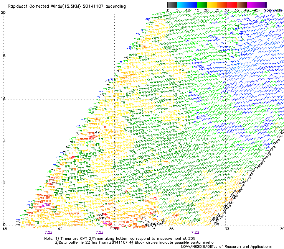284x249 pixels.
Task: Click the legend's 45 knots label
Action: coord(256,10)
